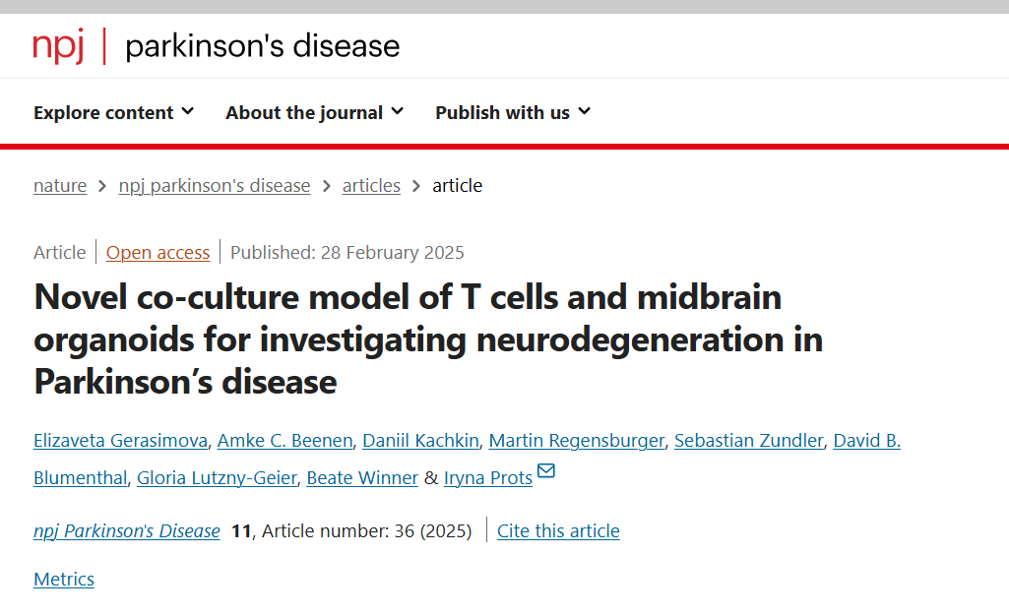View author Daniil Kachkin

click(421, 441)
